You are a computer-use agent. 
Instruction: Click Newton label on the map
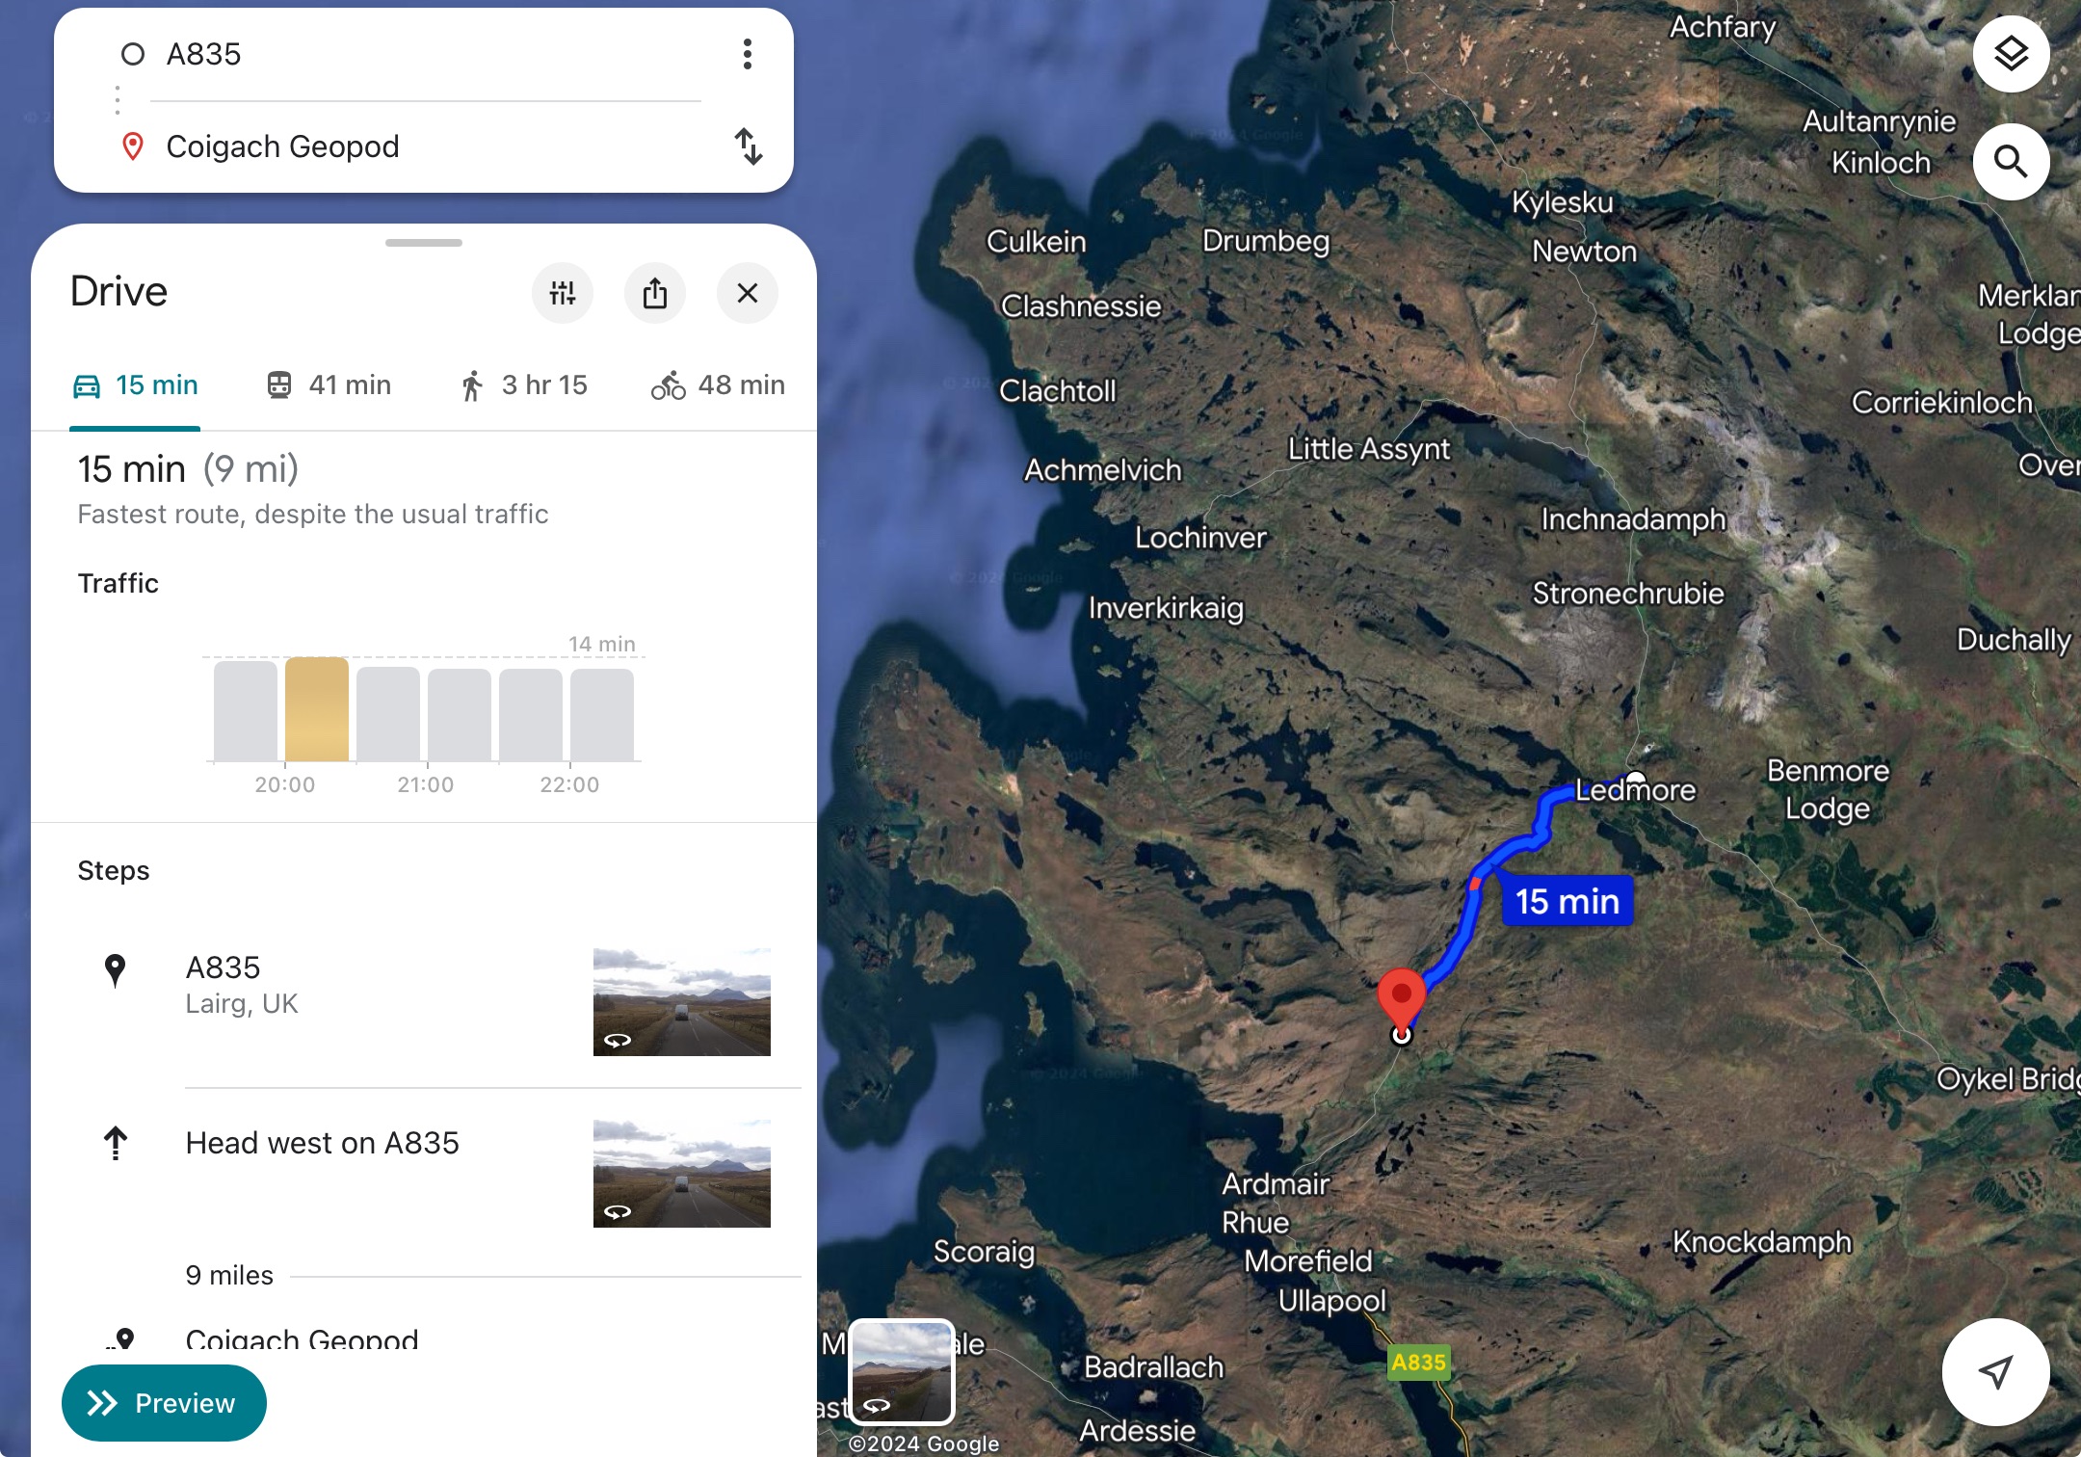coord(1585,252)
